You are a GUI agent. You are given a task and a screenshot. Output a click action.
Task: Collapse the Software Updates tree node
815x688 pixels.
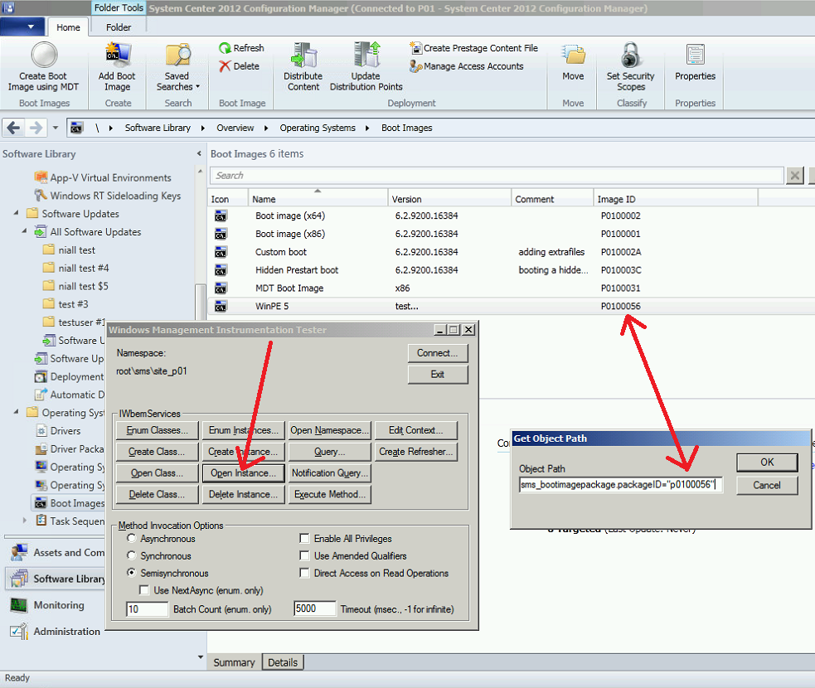(16, 213)
